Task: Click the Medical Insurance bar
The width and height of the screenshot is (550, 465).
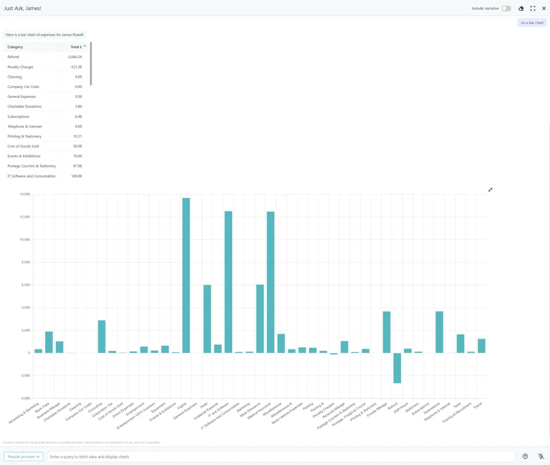Action: click(270, 282)
